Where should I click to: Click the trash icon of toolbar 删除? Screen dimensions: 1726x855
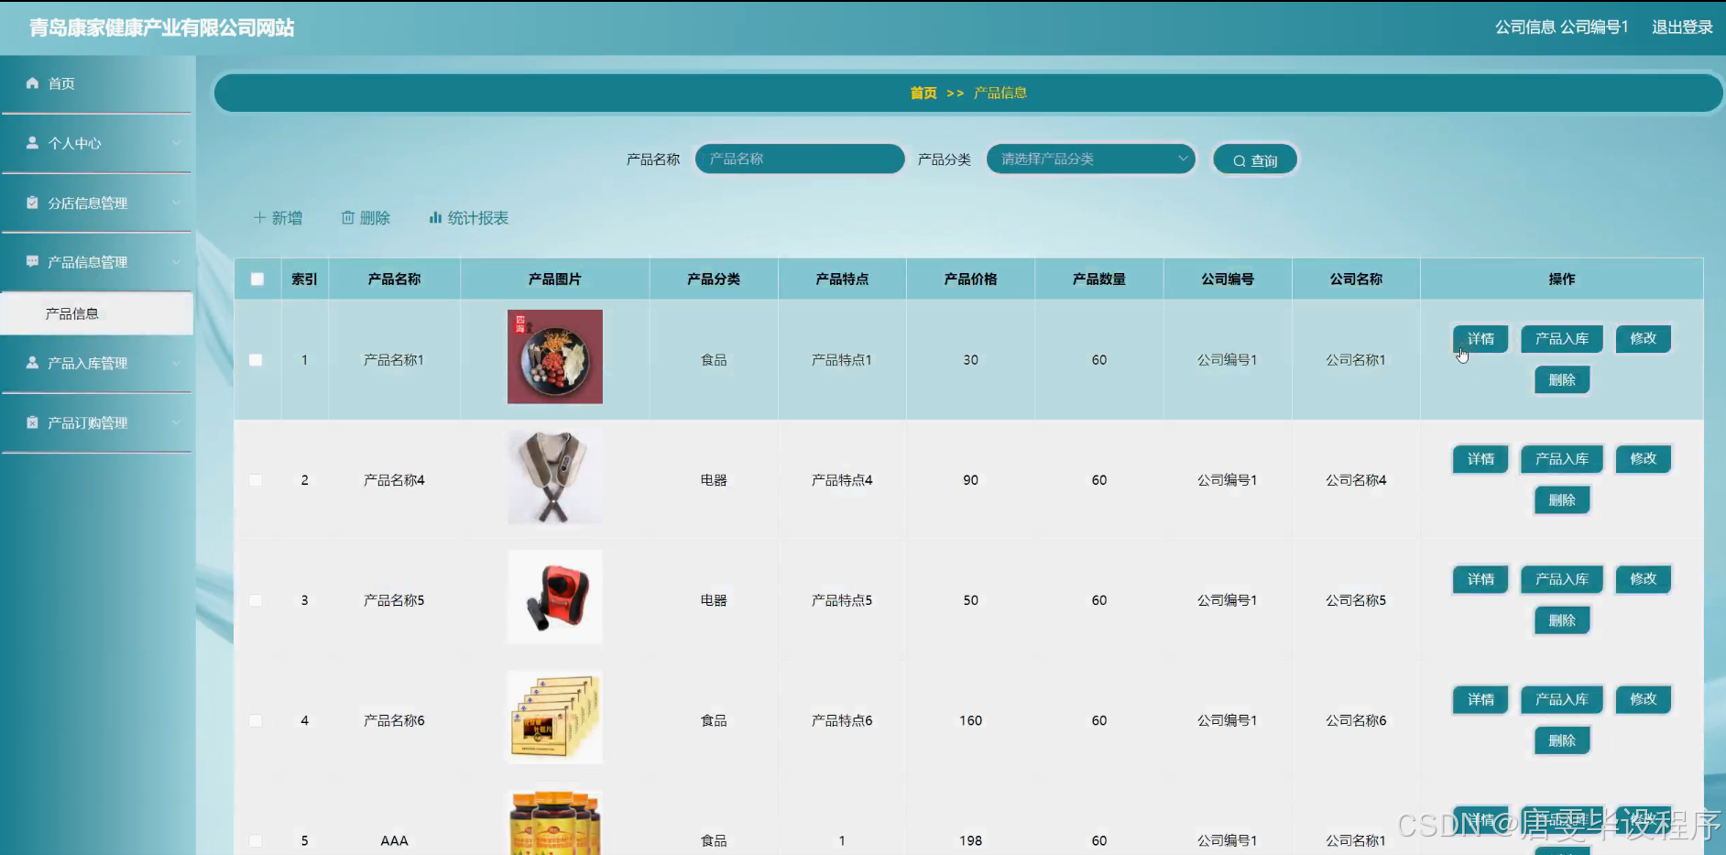[x=348, y=218]
